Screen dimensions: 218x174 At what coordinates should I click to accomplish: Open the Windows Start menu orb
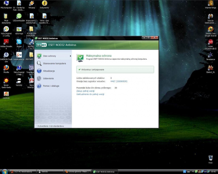(x=5, y=172)
